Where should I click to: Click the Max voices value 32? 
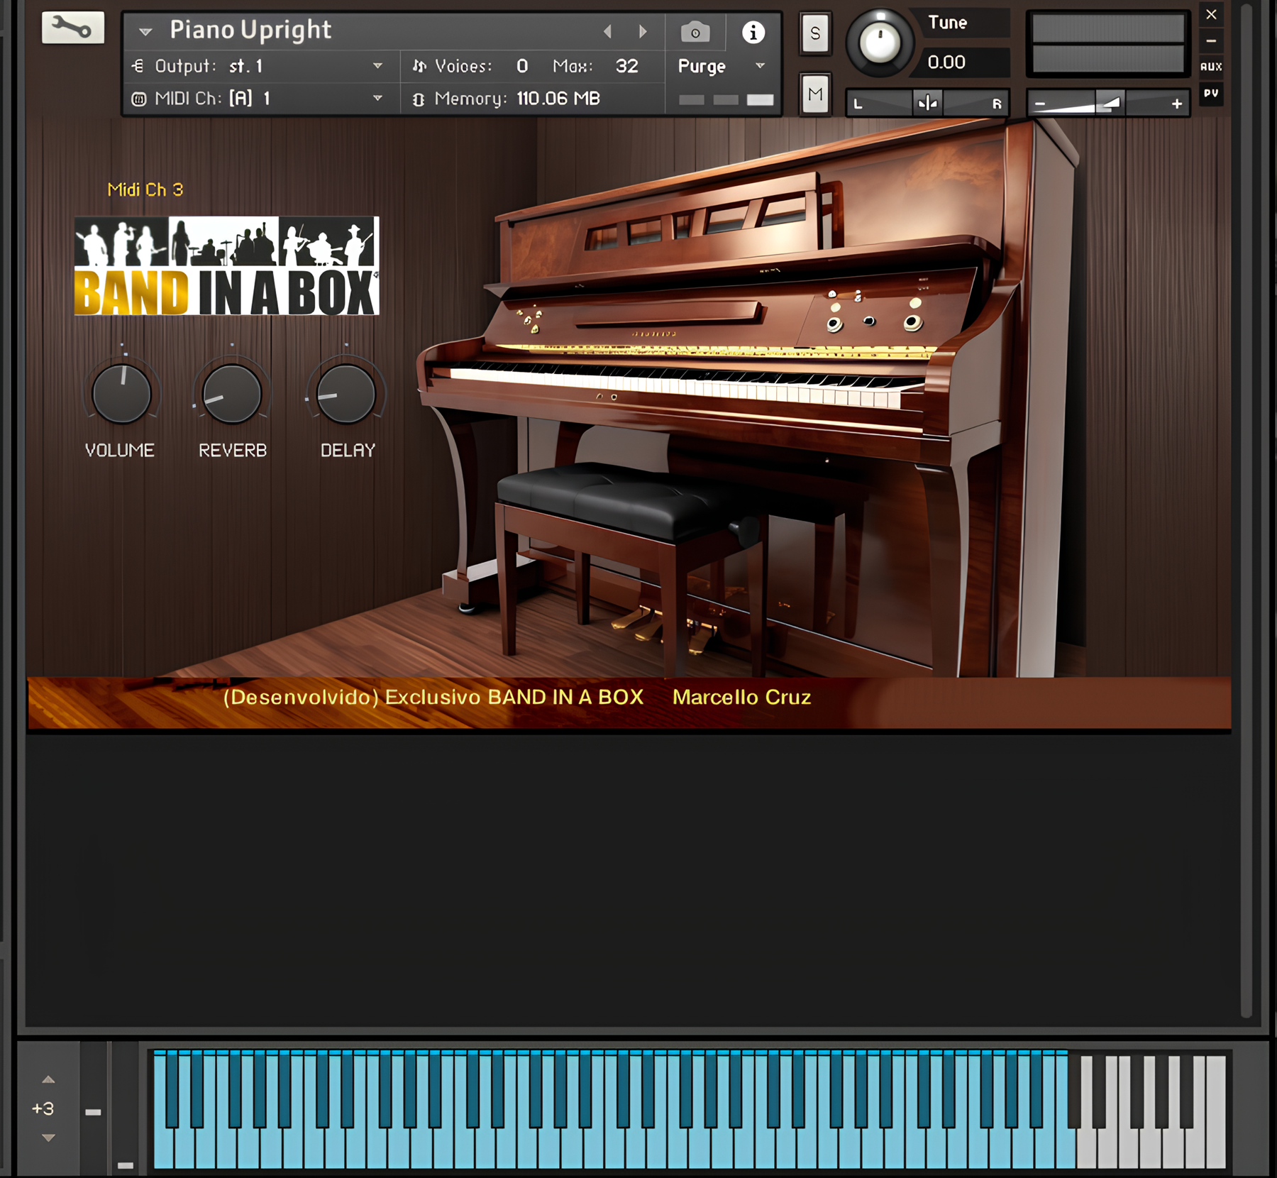tap(626, 66)
